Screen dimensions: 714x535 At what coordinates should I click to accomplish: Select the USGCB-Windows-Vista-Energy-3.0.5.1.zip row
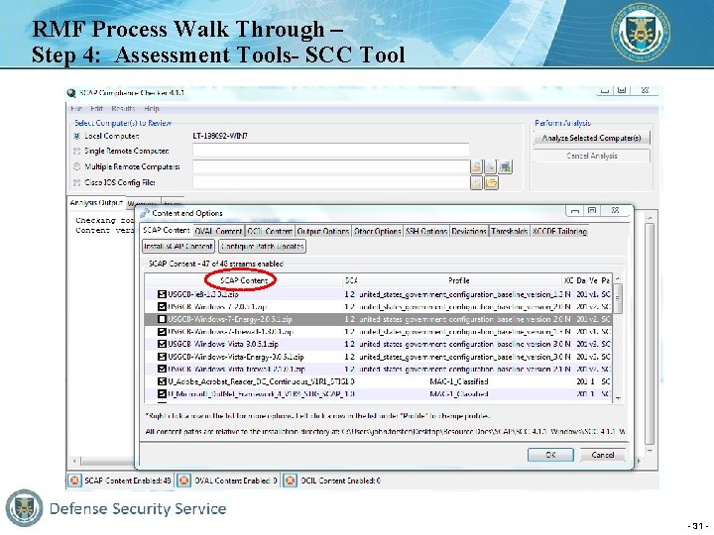[x=379, y=357]
